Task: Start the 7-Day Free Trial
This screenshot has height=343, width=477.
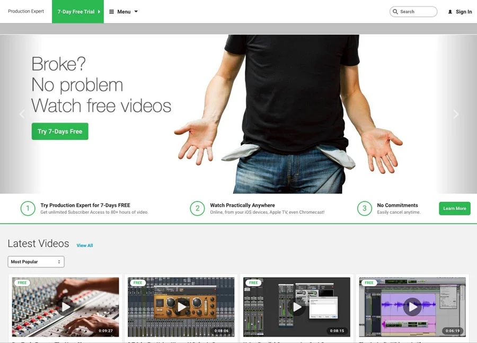Action: (x=78, y=12)
